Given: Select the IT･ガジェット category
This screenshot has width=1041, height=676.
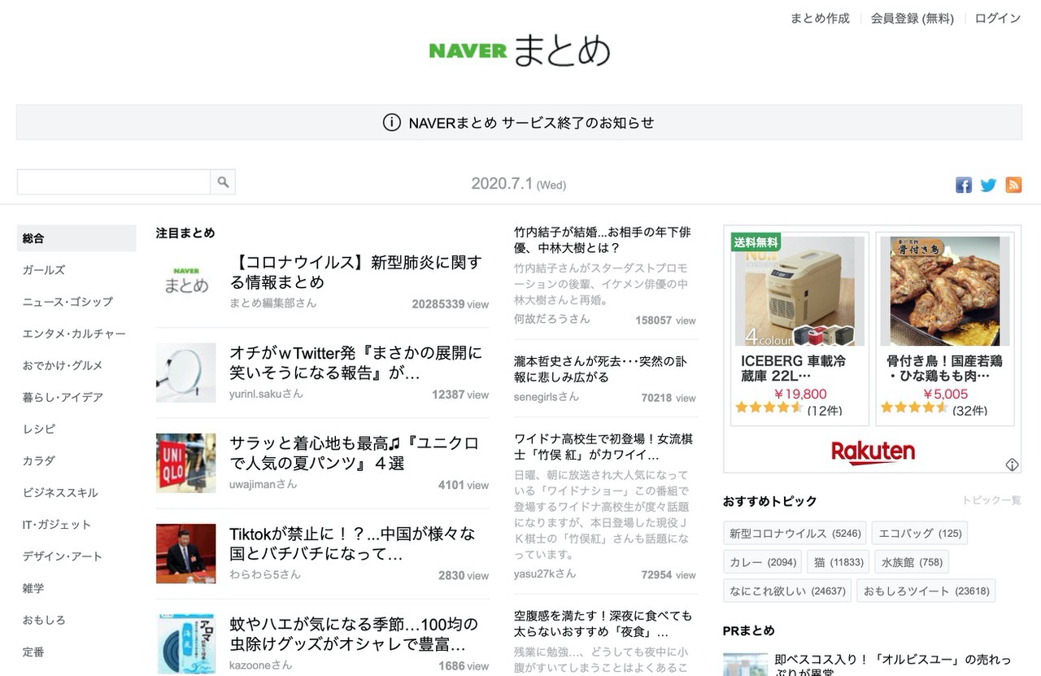Looking at the screenshot, I should click(57, 525).
